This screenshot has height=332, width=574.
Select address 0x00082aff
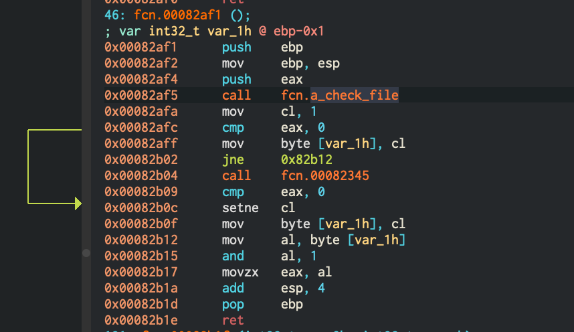140,144
